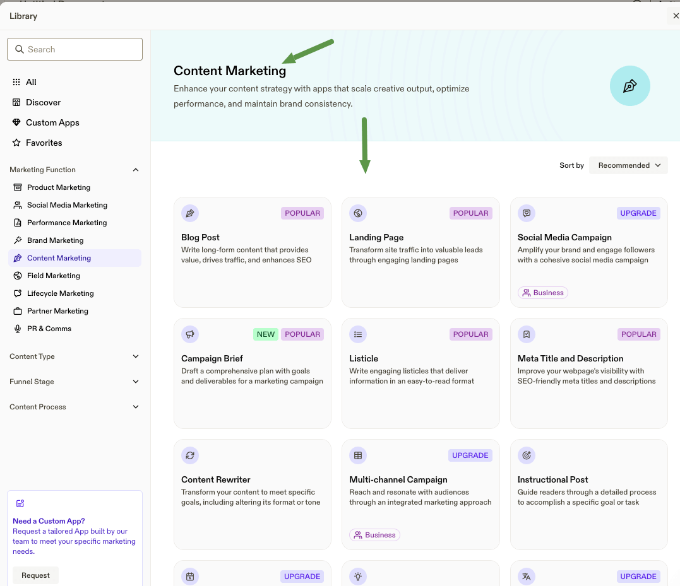Click the large pen icon in header banner
The image size is (680, 586).
tap(629, 86)
